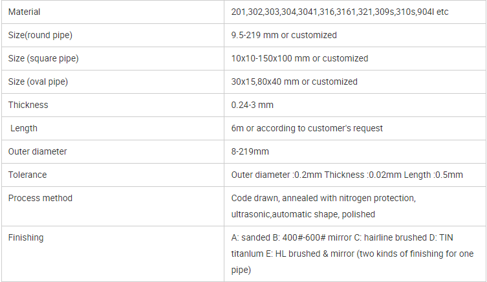Select the 30x15,80x40 mm value text
The image size is (487, 282).
[294, 81]
